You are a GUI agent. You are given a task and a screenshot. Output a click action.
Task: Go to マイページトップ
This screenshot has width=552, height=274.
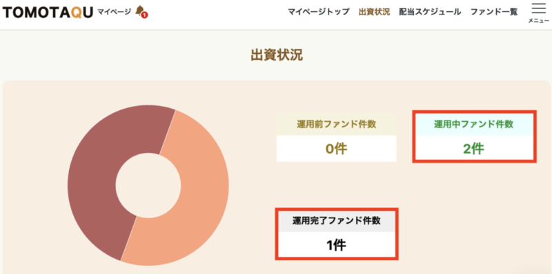(x=319, y=12)
